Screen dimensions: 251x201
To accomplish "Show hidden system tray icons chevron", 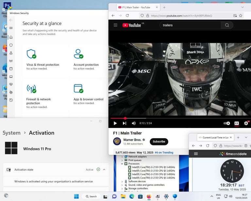I will (x=212, y=196).
